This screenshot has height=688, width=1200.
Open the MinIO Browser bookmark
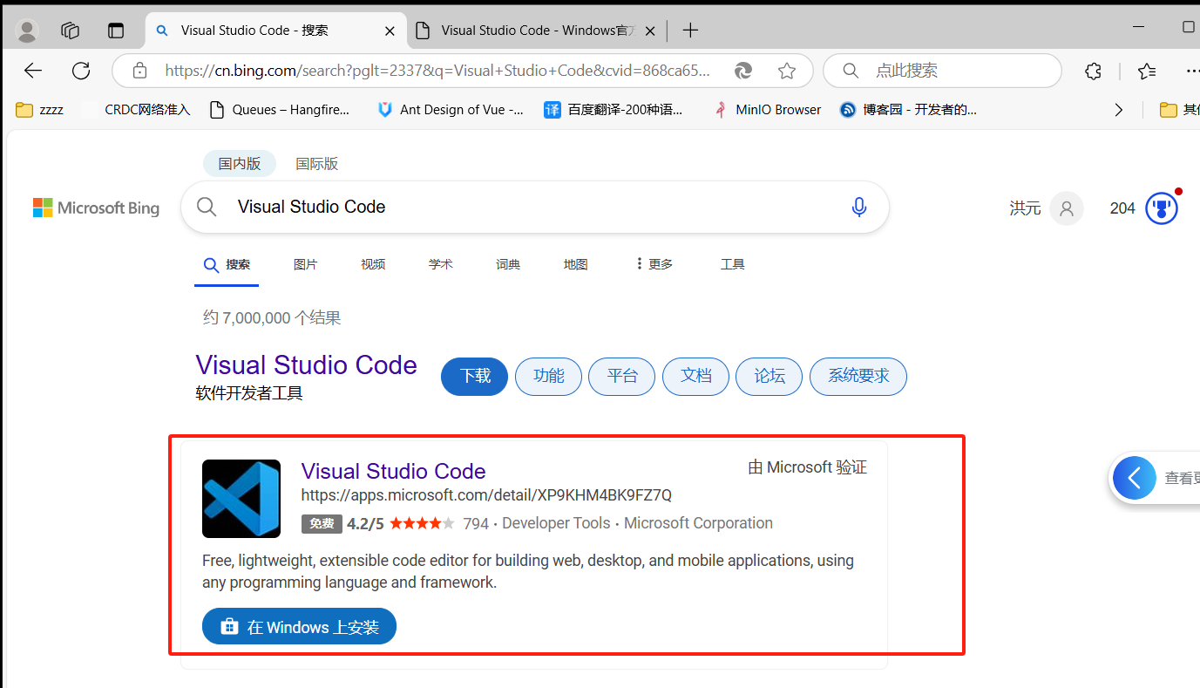point(768,110)
